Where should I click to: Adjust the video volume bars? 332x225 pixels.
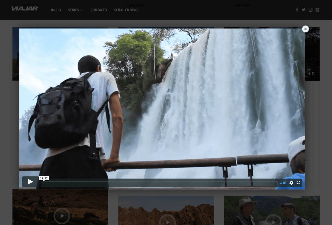[x=283, y=183]
